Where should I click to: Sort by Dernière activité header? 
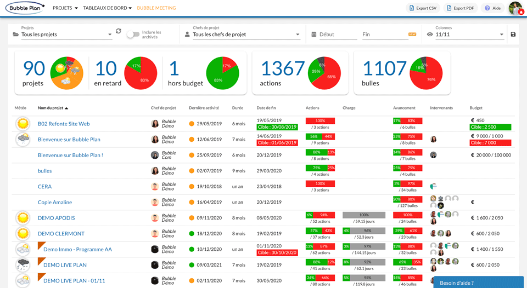click(204, 108)
